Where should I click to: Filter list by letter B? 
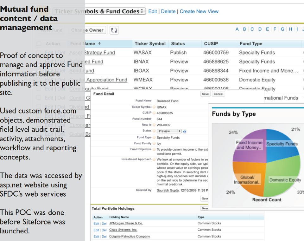[244, 29]
